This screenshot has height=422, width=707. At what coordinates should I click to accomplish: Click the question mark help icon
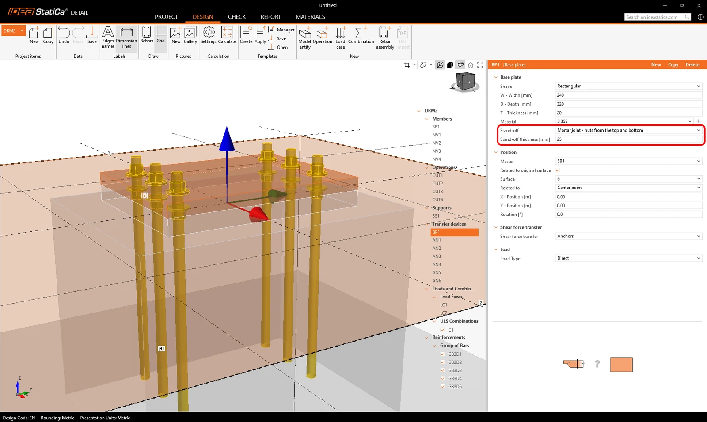click(x=597, y=364)
